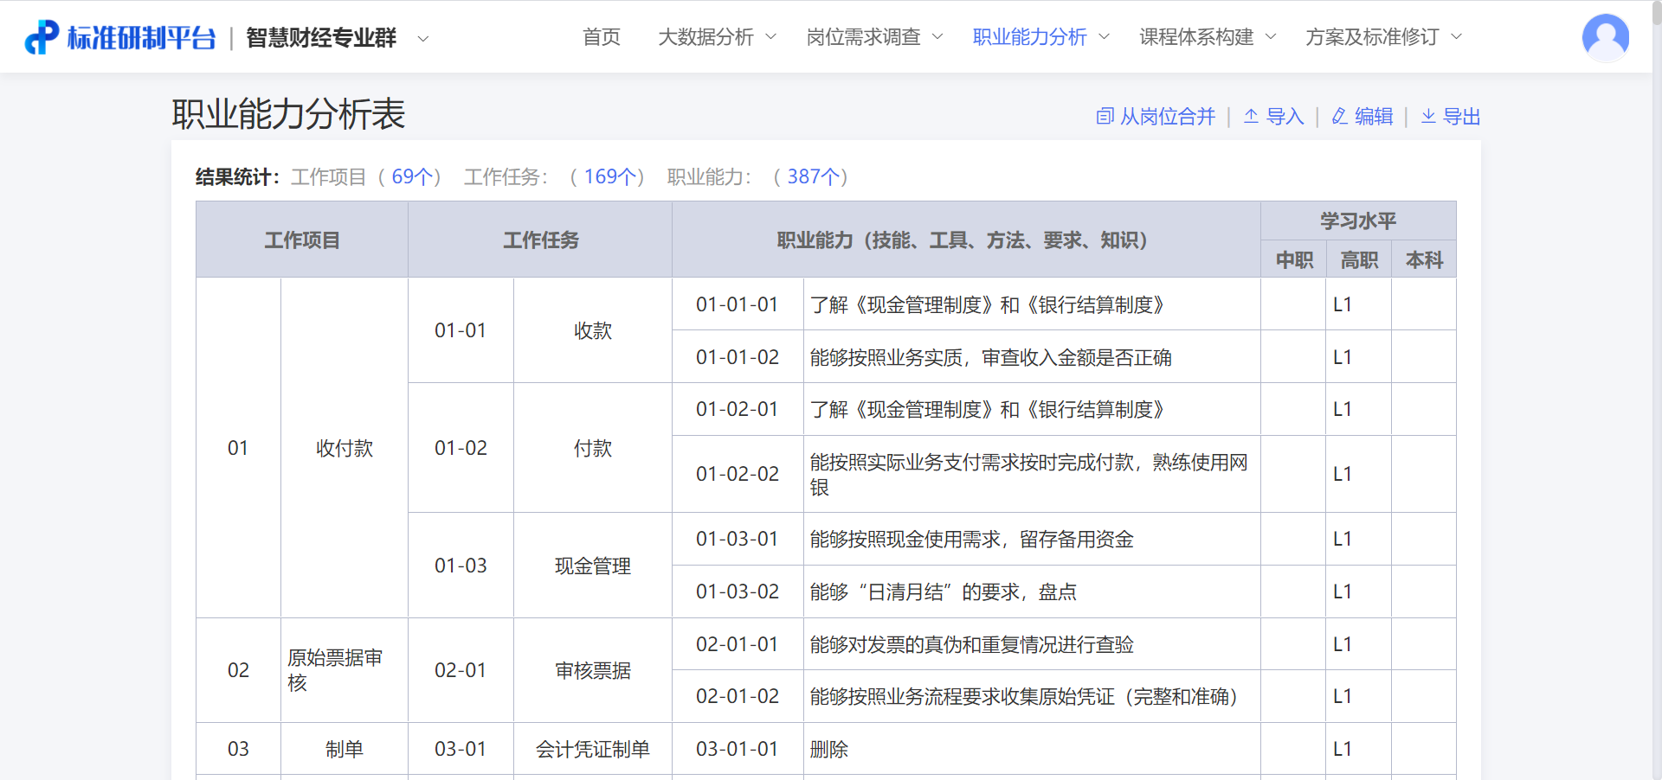Click the 169个 work task count

[x=610, y=176]
